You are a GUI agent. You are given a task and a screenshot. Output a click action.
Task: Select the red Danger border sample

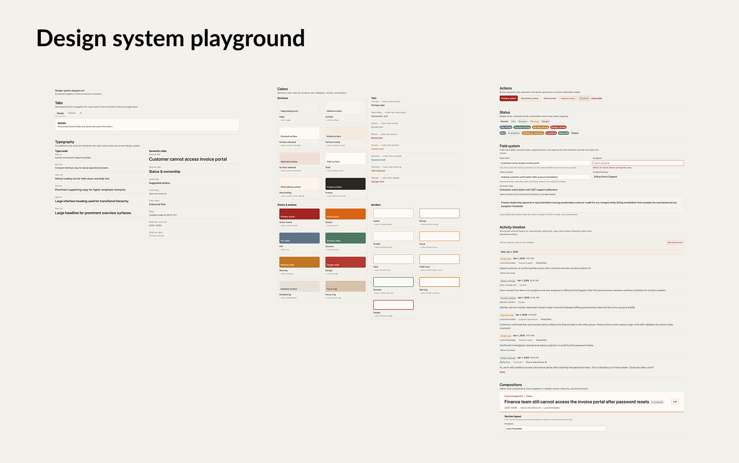coord(393,305)
